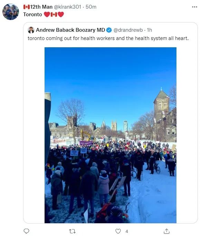Enlarge the snowy Toronto rally photo

(x=111, y=135)
